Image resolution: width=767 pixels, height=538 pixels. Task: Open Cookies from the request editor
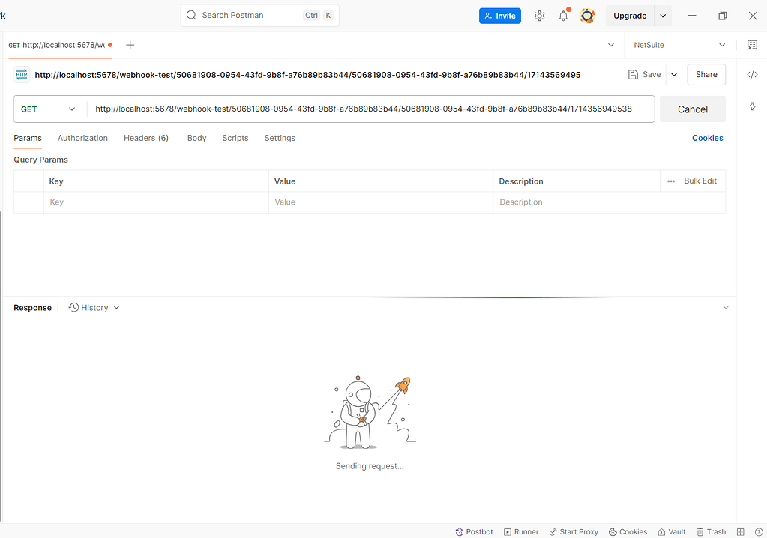pos(707,138)
